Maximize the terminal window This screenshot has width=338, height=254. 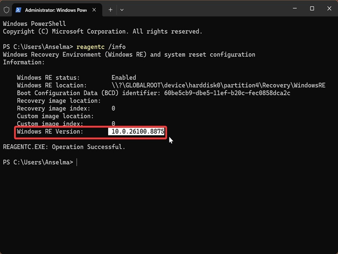(x=312, y=8)
